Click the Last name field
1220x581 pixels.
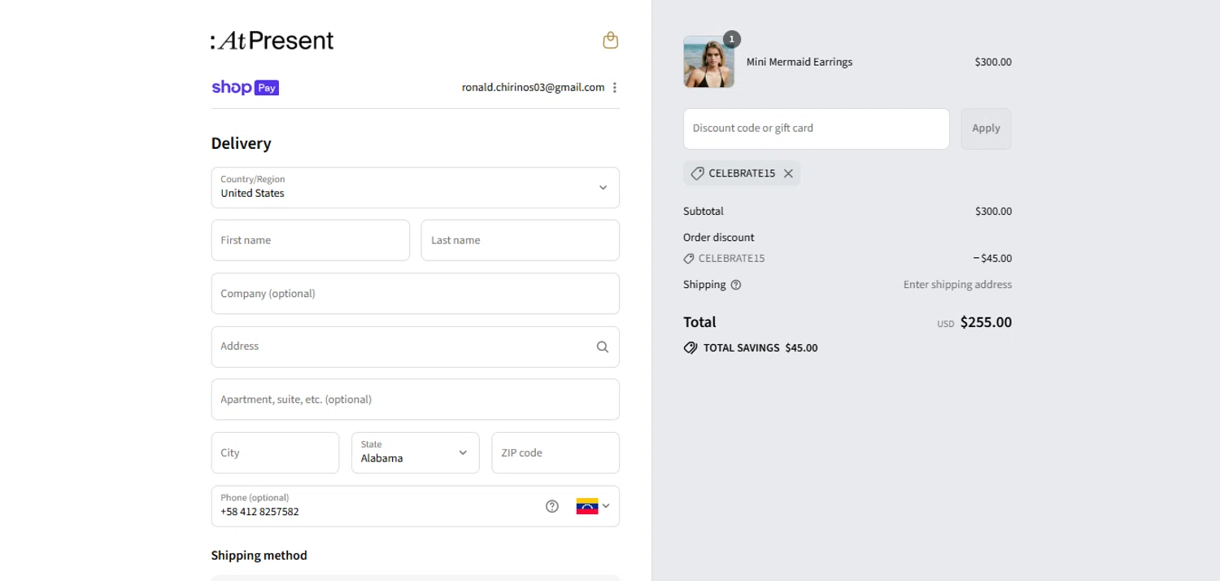pyautogui.click(x=521, y=240)
